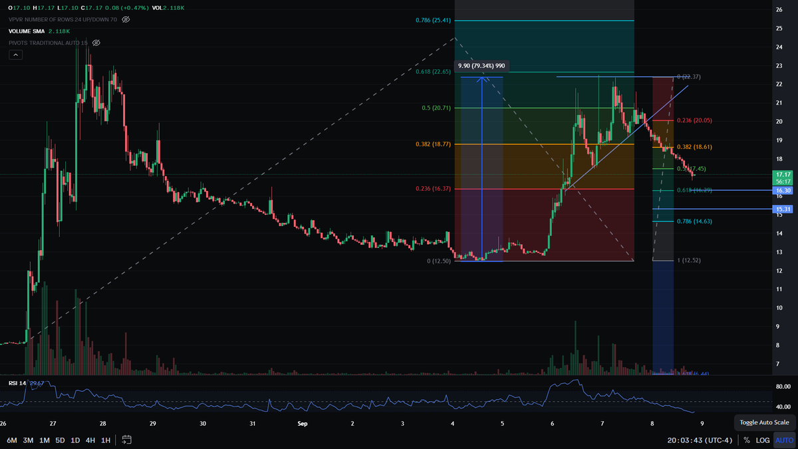Screen dimensions: 798x449
Task: Click the RSI 80.00 scale value
Action: (782, 386)
